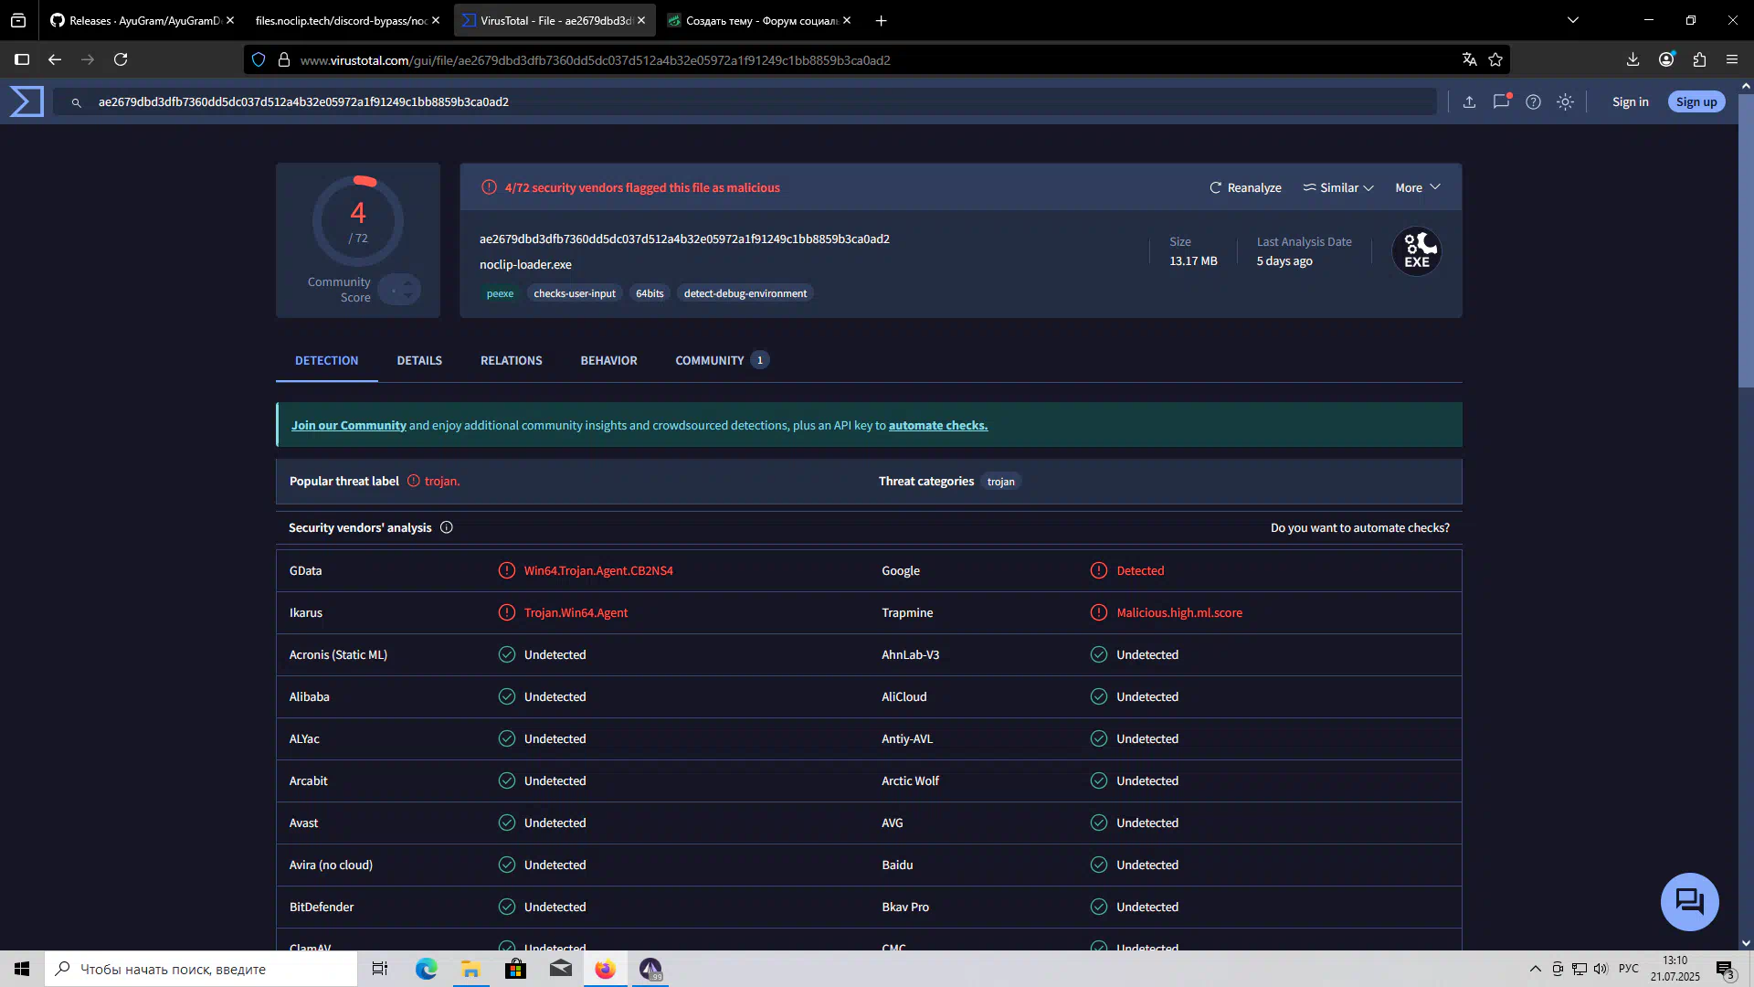The height and width of the screenshot is (987, 1754).
Task: Switch to the Создать тему forum tab
Action: click(x=758, y=20)
